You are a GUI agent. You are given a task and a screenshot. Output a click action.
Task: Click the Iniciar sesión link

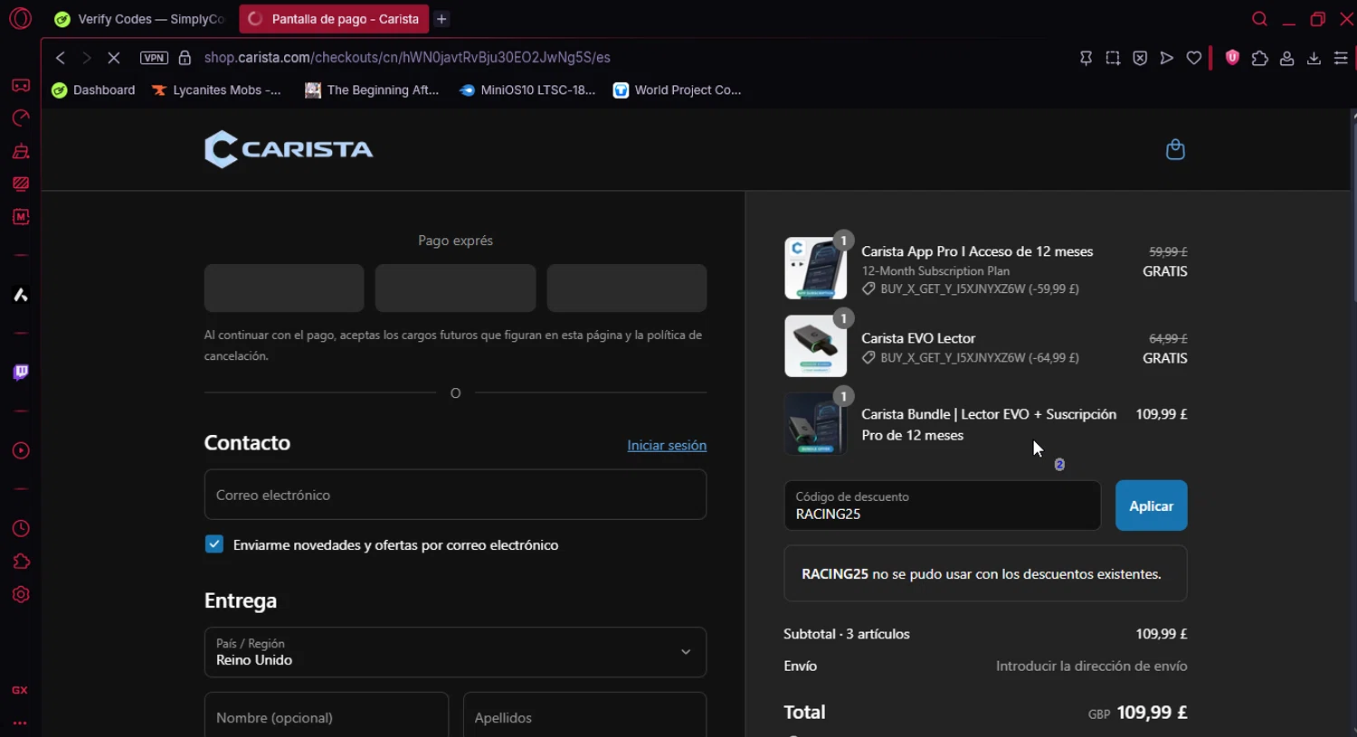point(667,445)
